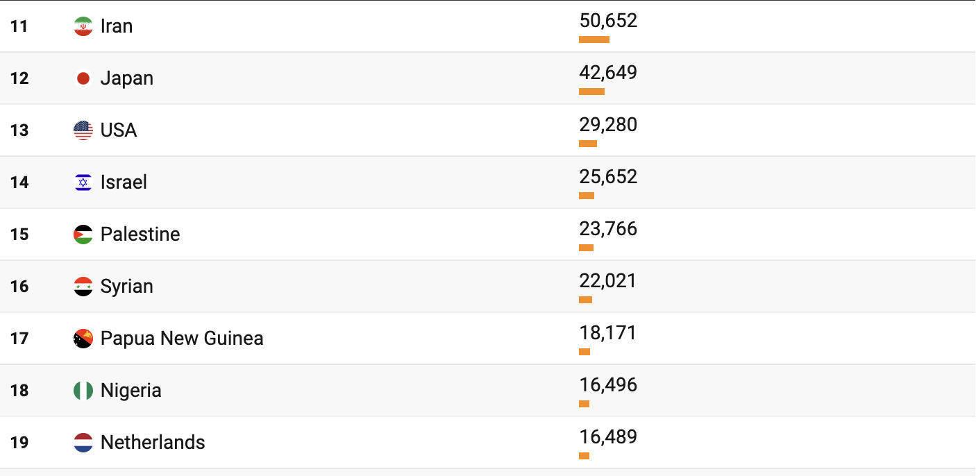Click the Nigeria flag icon
This screenshot has height=476, width=976.
[83, 391]
